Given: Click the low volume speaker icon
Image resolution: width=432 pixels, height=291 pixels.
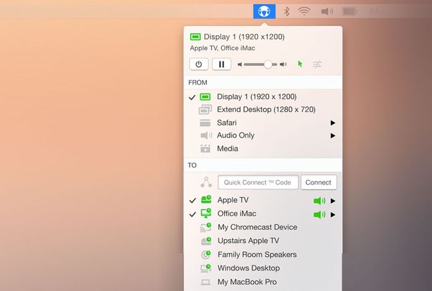Looking at the screenshot, I should (x=239, y=64).
